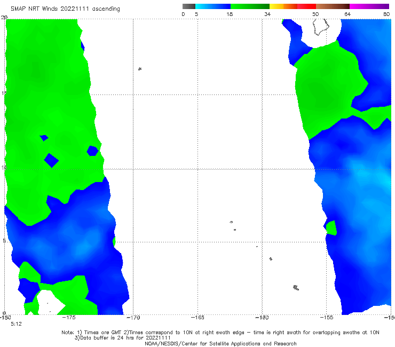This screenshot has height=347, width=395.
Task: Click the '50' label under the color bar
Action: pos(315,14)
